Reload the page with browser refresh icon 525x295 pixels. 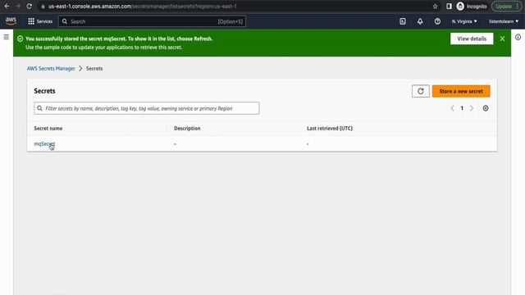click(x=30, y=7)
